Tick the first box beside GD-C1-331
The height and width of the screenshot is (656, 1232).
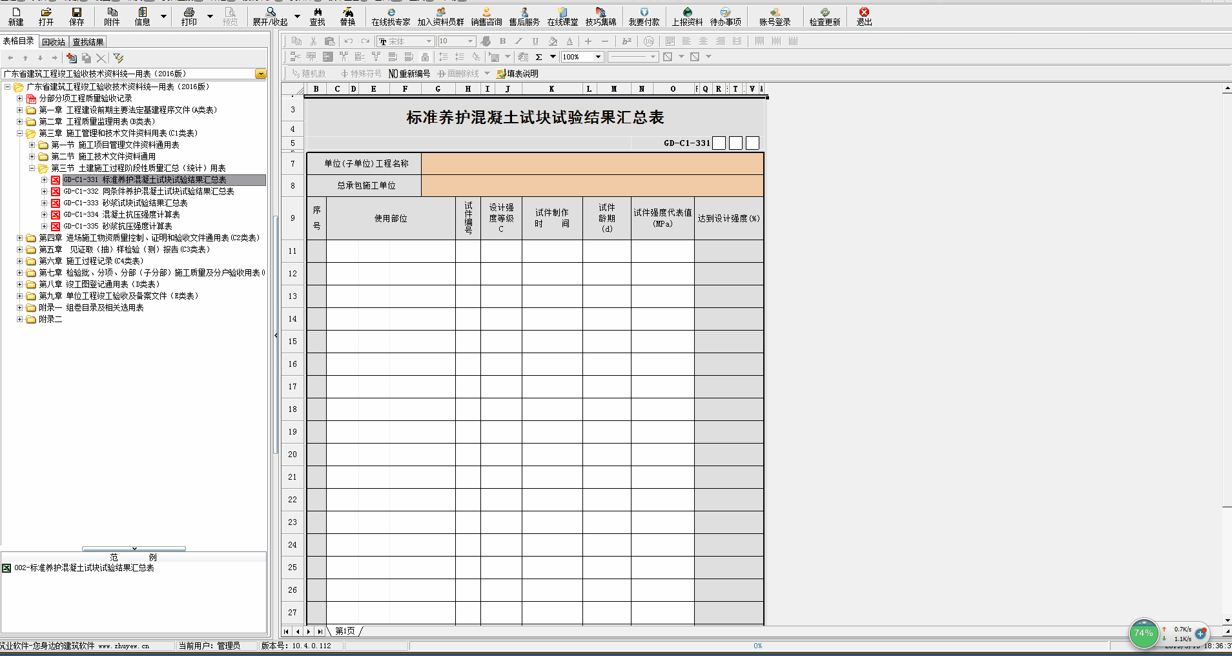point(719,143)
